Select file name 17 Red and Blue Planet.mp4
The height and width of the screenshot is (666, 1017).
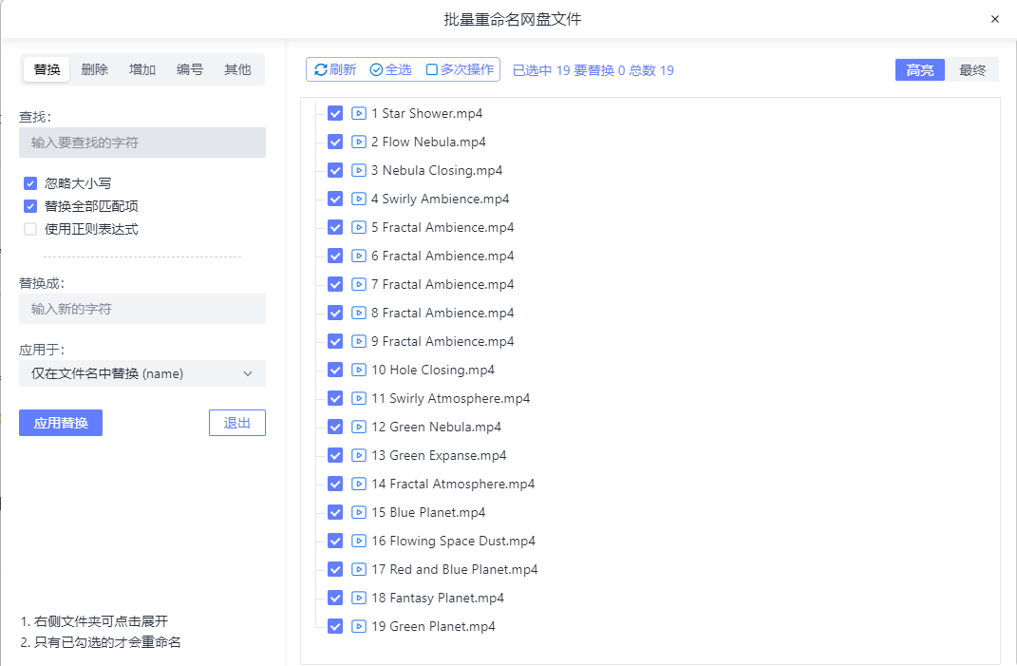(x=455, y=570)
